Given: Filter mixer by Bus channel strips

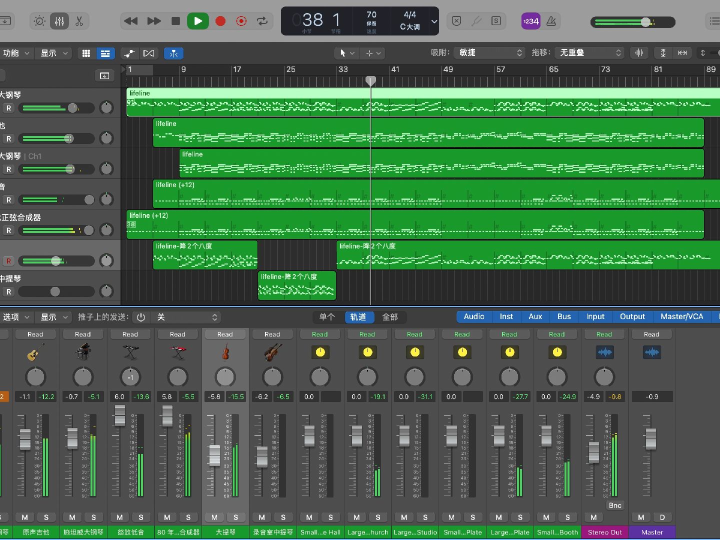Looking at the screenshot, I should pos(564,316).
